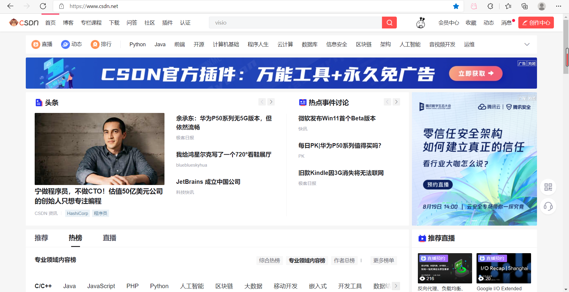Open the 排行 ranking icon
The height and width of the screenshot is (292, 569).
click(95, 44)
